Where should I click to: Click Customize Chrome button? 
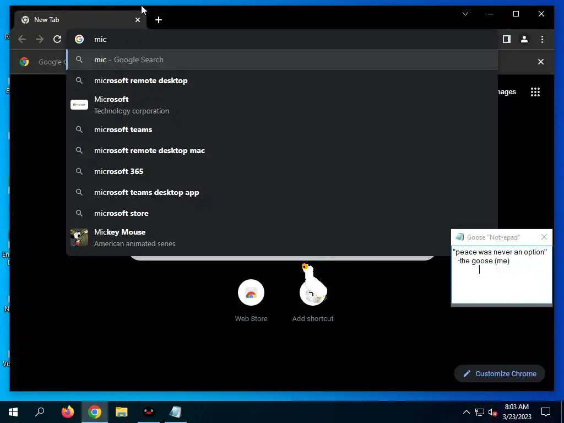tap(500, 374)
